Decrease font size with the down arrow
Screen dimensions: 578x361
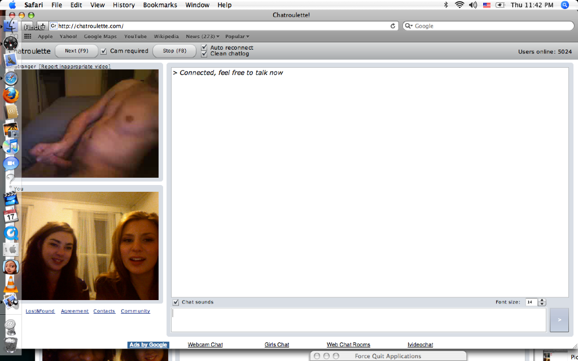coord(542,304)
